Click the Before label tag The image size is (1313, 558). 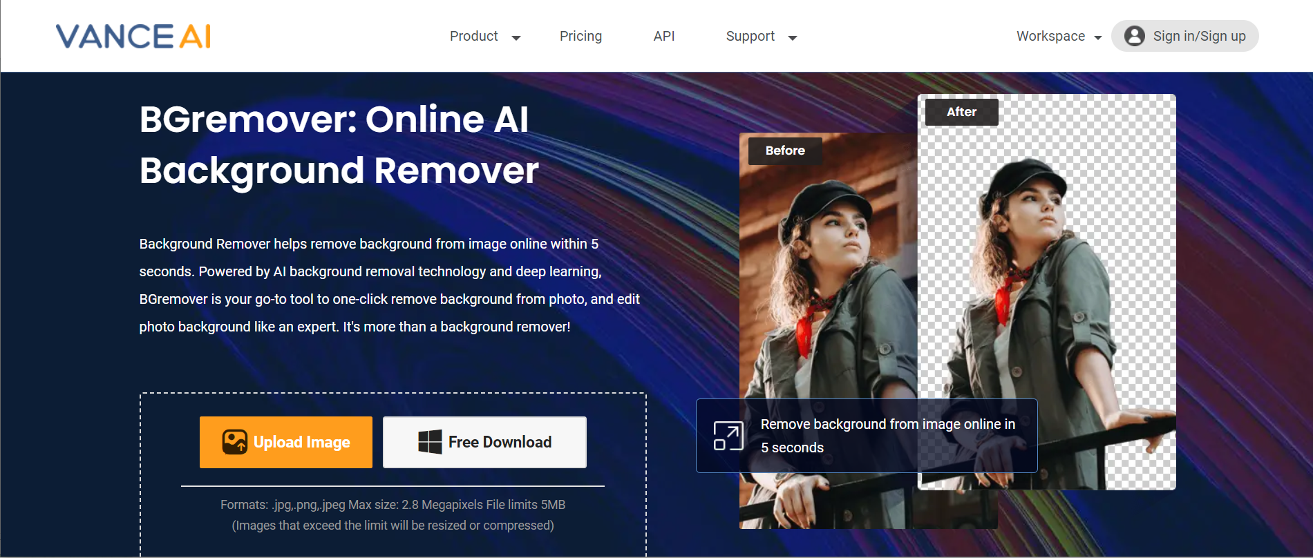785,151
